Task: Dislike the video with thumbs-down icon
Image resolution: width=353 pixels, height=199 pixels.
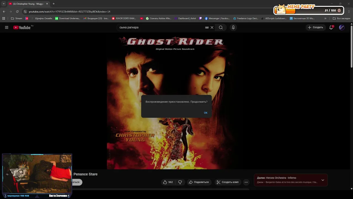Action: coord(180,182)
